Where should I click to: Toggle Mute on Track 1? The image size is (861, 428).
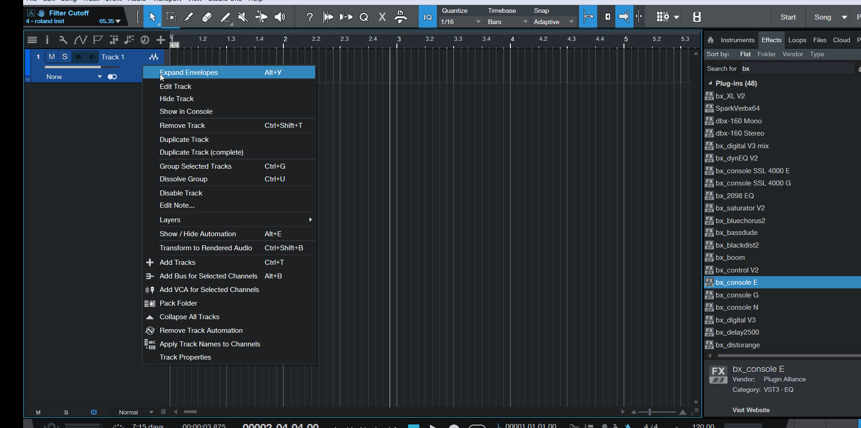[52, 57]
